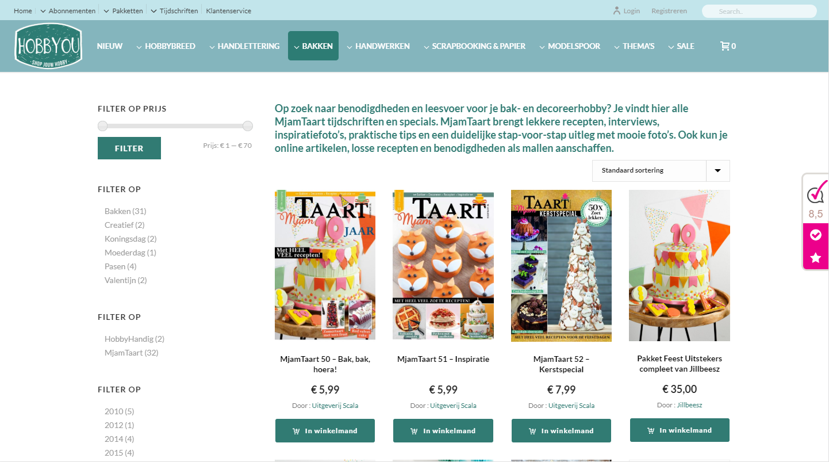Viewport: 829px width, 462px height.
Task: Select the MjamTaart (32) filter
Action: 131,353
